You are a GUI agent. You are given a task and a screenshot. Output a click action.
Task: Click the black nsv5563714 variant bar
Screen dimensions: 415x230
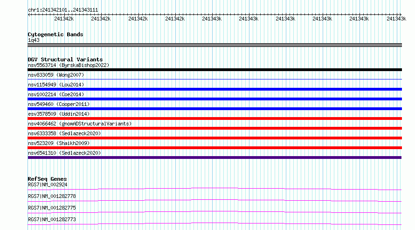[214, 70]
